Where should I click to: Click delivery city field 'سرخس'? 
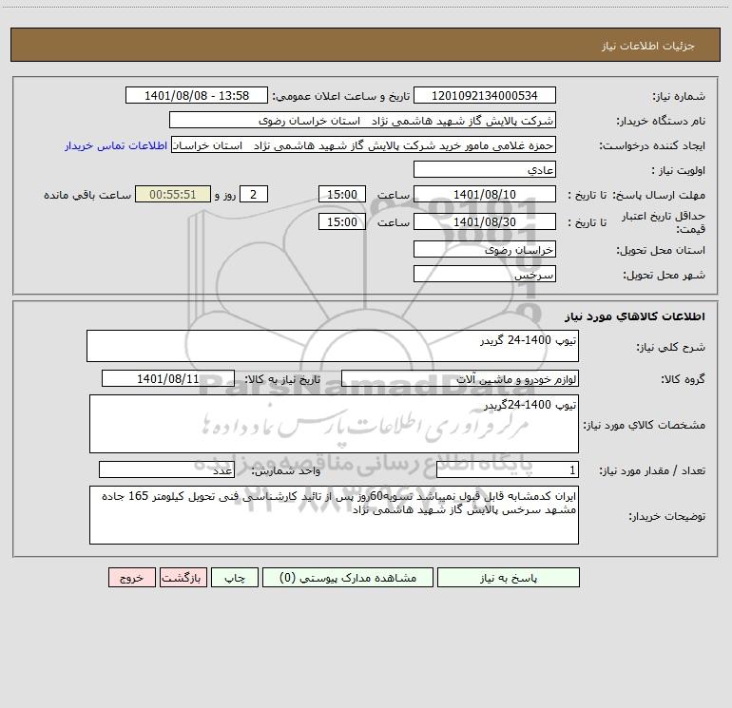tap(485, 274)
